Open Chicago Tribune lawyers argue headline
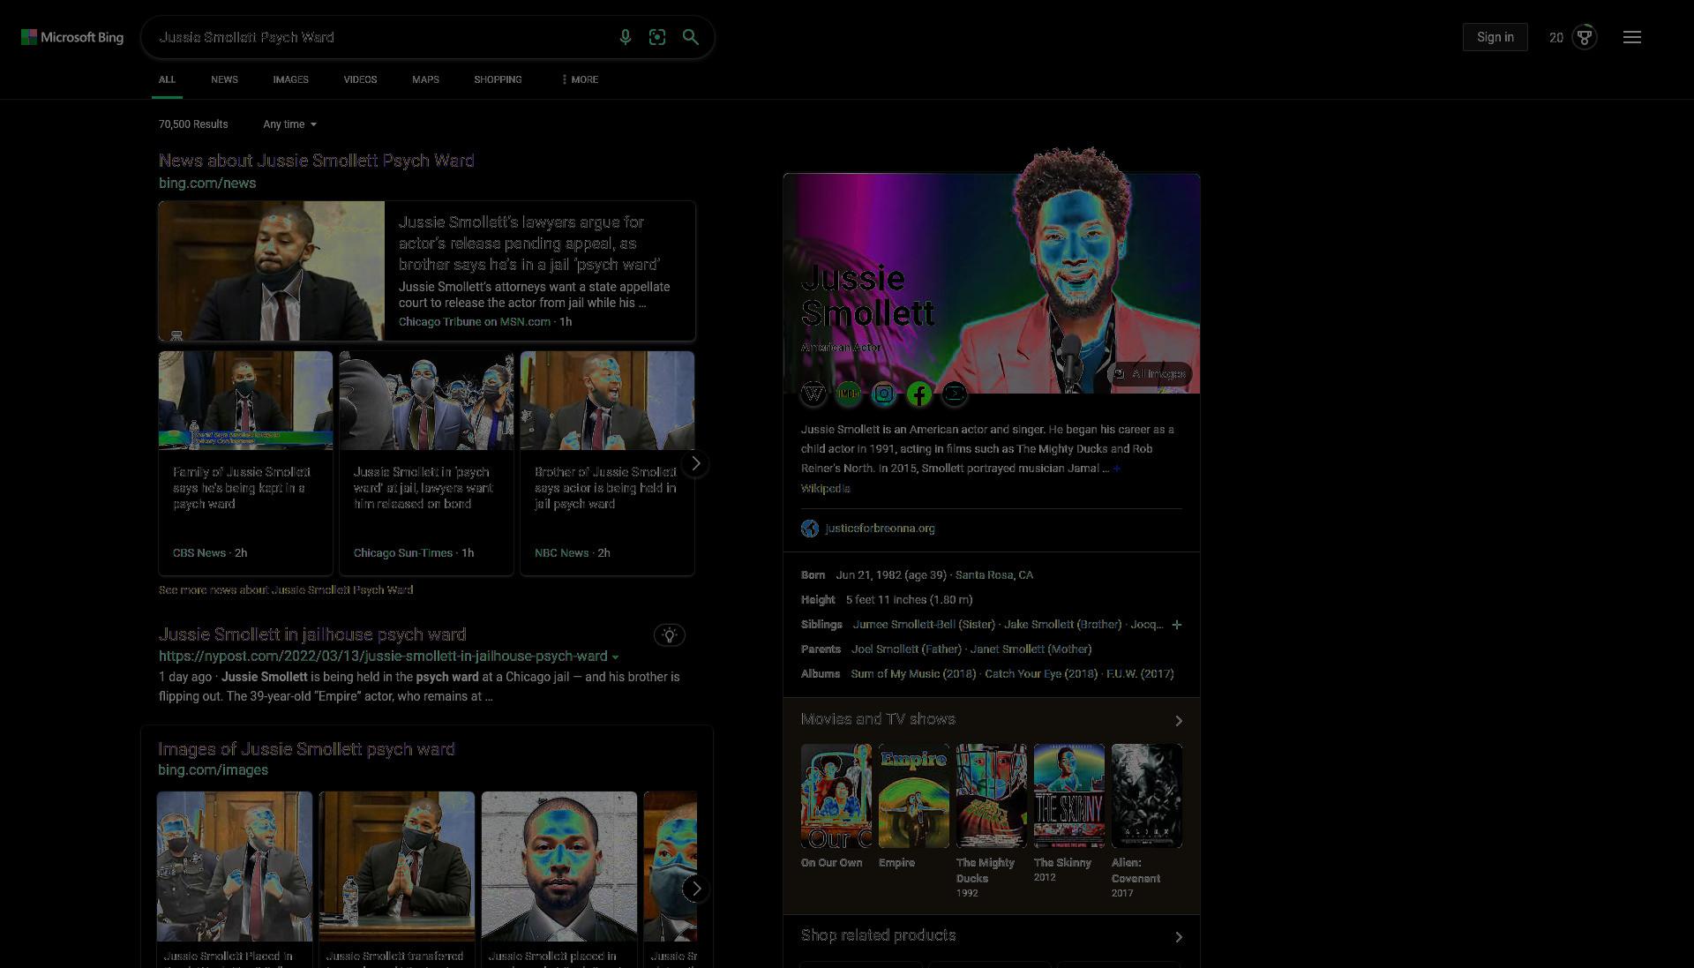Screen dimensions: 1694x968 (529, 244)
